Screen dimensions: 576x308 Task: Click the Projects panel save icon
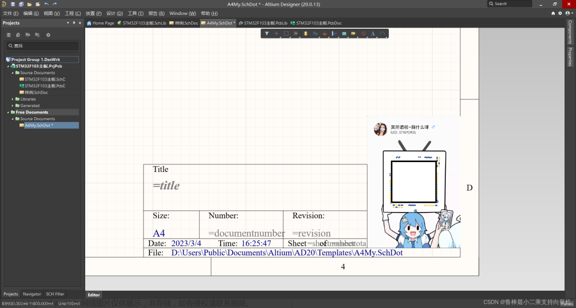(9, 35)
